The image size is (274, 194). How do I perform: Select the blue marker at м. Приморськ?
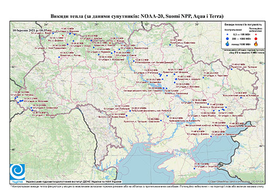click(x=211, y=137)
